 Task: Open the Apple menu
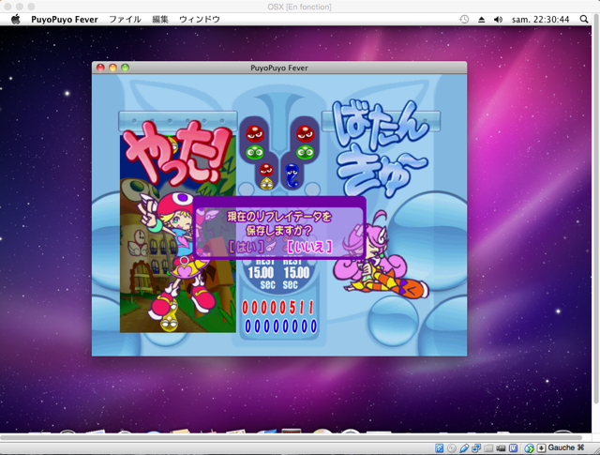(x=15, y=19)
